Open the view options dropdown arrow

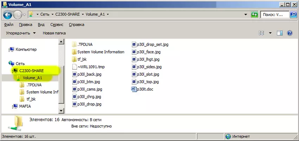tap(270, 33)
